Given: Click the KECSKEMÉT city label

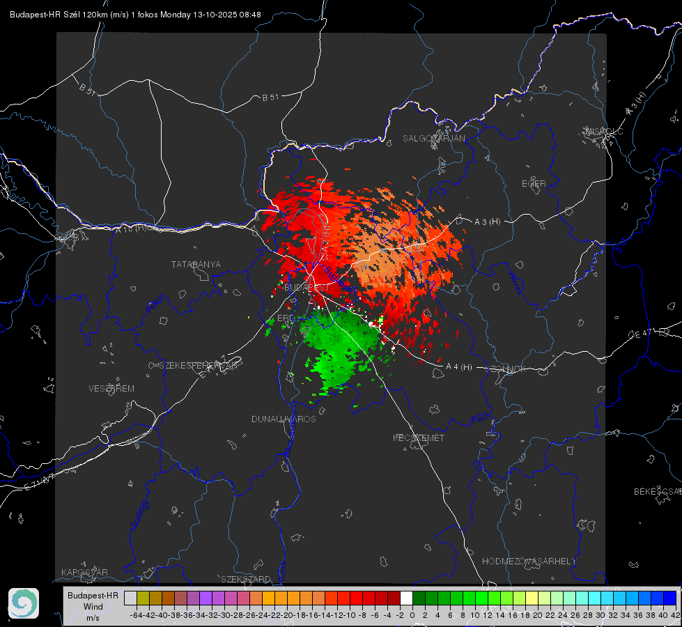Looking at the screenshot, I should tap(419, 438).
